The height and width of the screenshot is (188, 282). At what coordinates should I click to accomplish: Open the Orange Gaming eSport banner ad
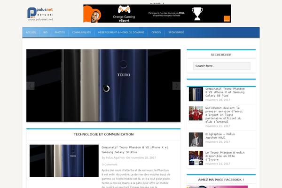click(x=157, y=14)
